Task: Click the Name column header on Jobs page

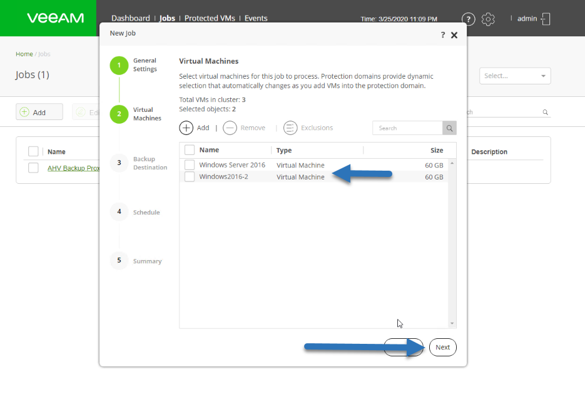Action: point(56,152)
